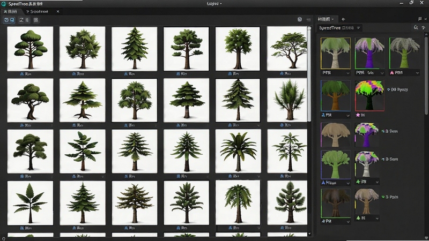Select the acacia-style spreading tree in the top row
The width and height of the screenshot is (429, 241).
click(x=287, y=49)
